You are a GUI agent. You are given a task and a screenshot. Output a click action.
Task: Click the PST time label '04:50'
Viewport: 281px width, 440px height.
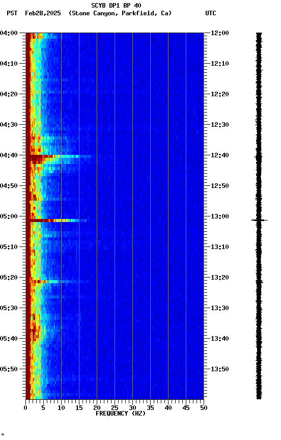(9, 186)
